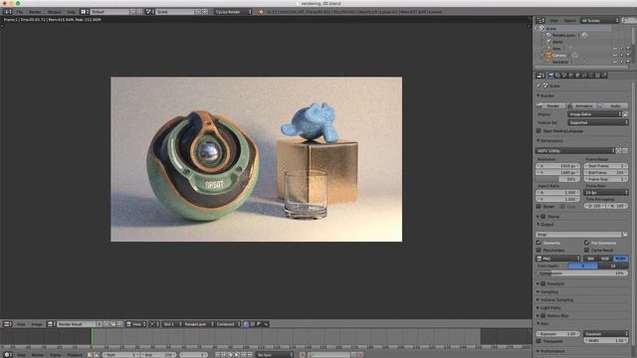Select the Scene item in outliner
Image resolution: width=637 pixels, height=358 pixels.
550,29
